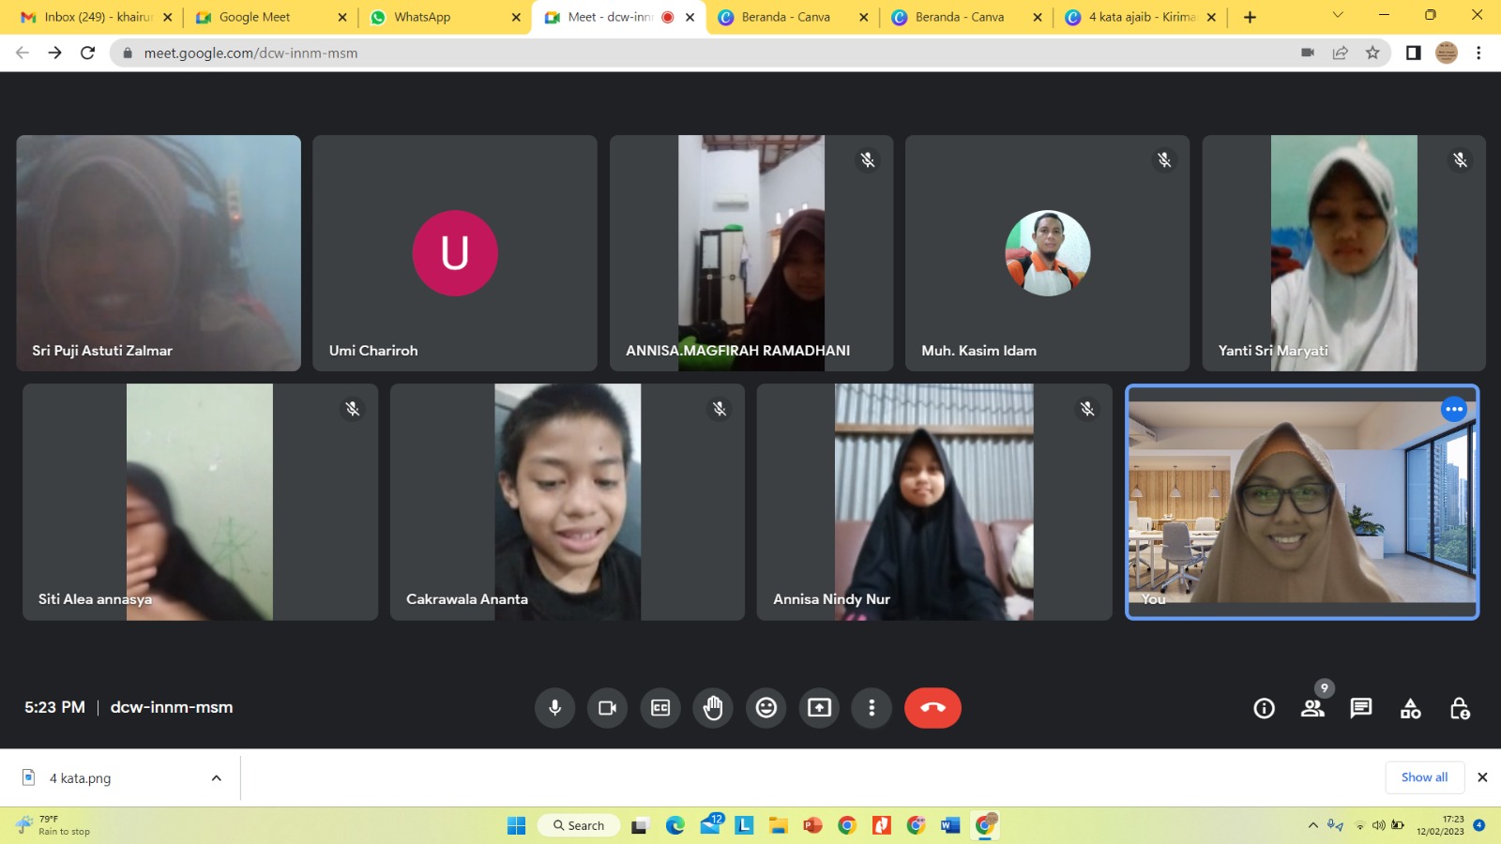The width and height of the screenshot is (1501, 844).
Task: Raise your hand in the meeting
Action: (713, 708)
